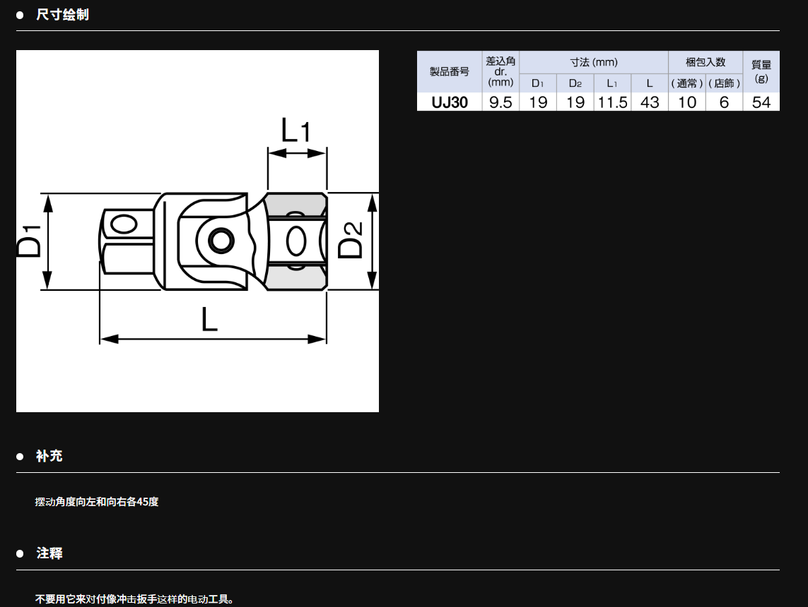Viewport: 808px width, 607px height.
Task: Click the 差込角 dr. column header
Action: click(500, 72)
